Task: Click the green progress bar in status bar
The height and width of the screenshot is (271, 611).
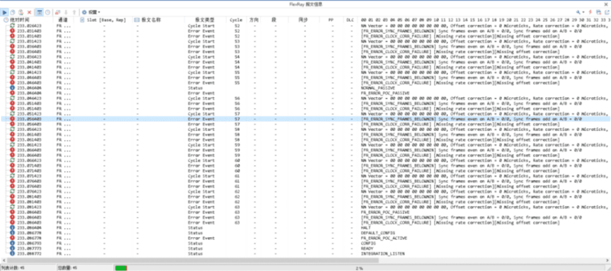Action: 121,267
